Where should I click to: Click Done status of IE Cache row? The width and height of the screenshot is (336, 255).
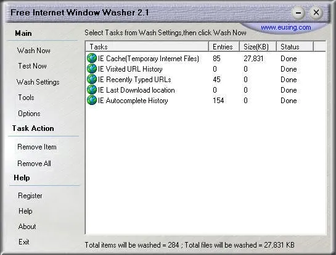click(x=289, y=59)
